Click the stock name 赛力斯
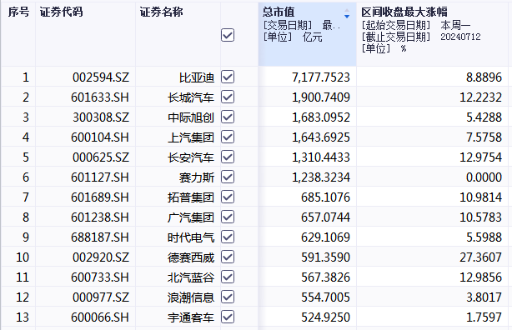The width and height of the screenshot is (512, 330). (197, 177)
